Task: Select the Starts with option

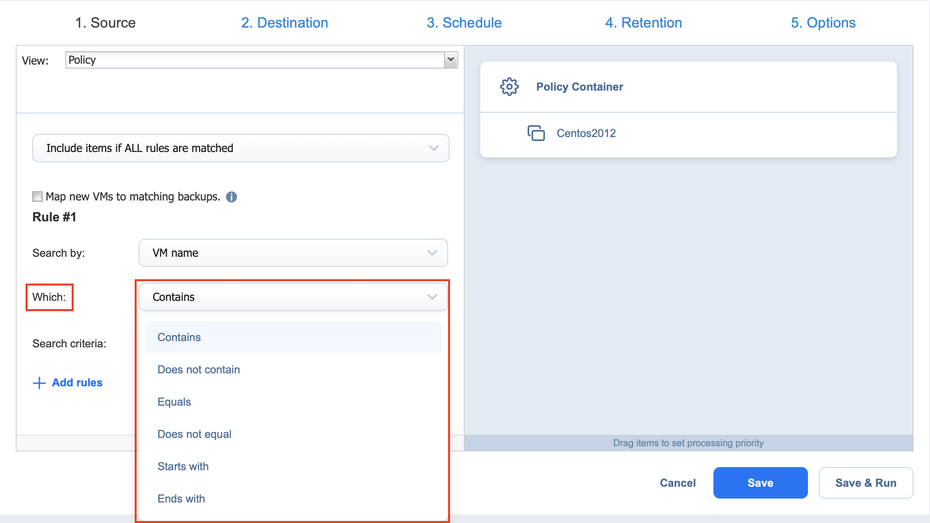Action: tap(183, 466)
